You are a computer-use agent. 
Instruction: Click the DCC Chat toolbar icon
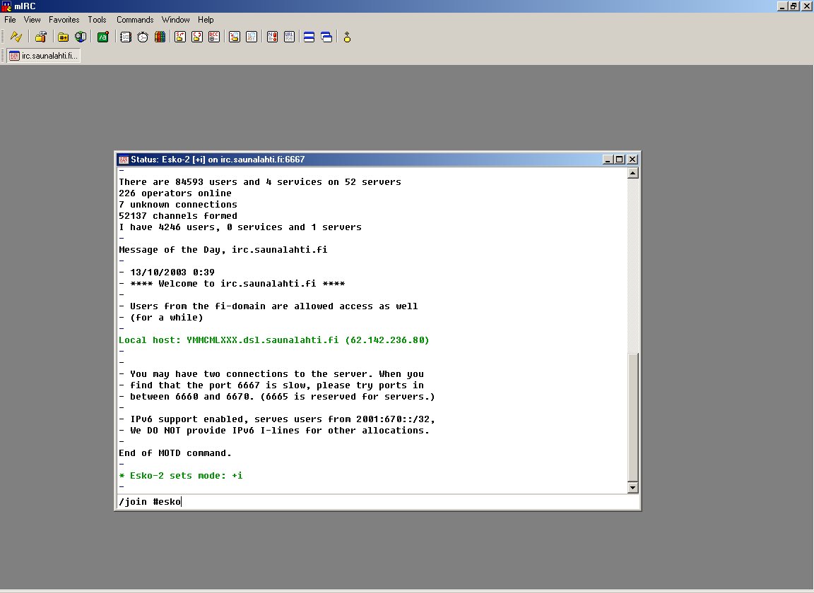point(197,37)
